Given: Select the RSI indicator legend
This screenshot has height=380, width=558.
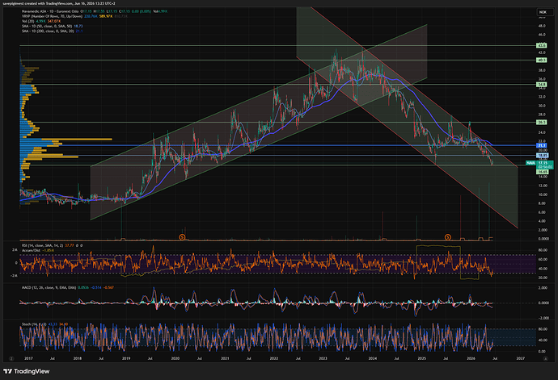Looking at the screenshot, I should tap(42, 245).
